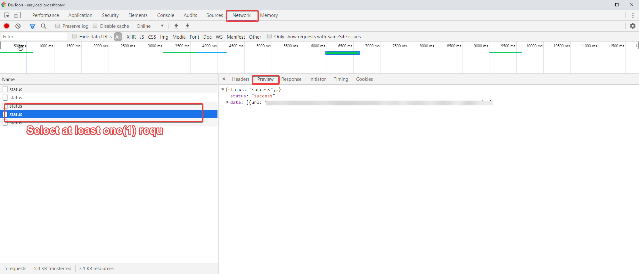Select the thick blue bar near 6500 ms
639x274 pixels.
click(342, 53)
